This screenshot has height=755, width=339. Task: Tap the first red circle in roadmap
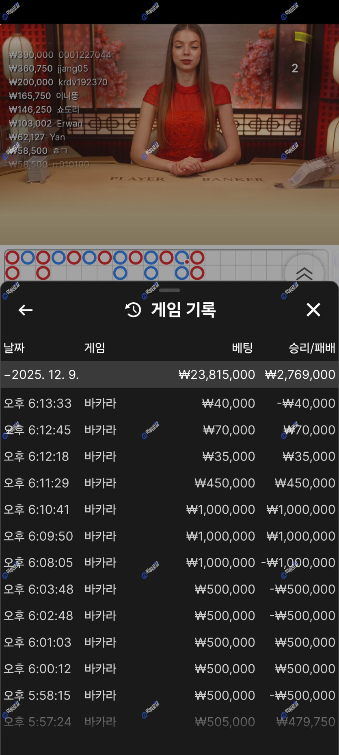(x=12, y=257)
